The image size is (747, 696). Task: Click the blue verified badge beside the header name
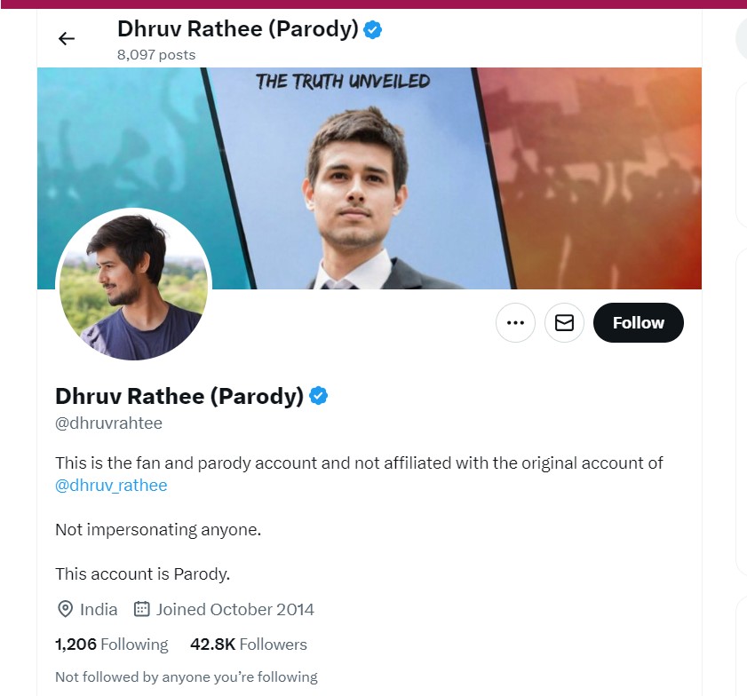pos(371,29)
